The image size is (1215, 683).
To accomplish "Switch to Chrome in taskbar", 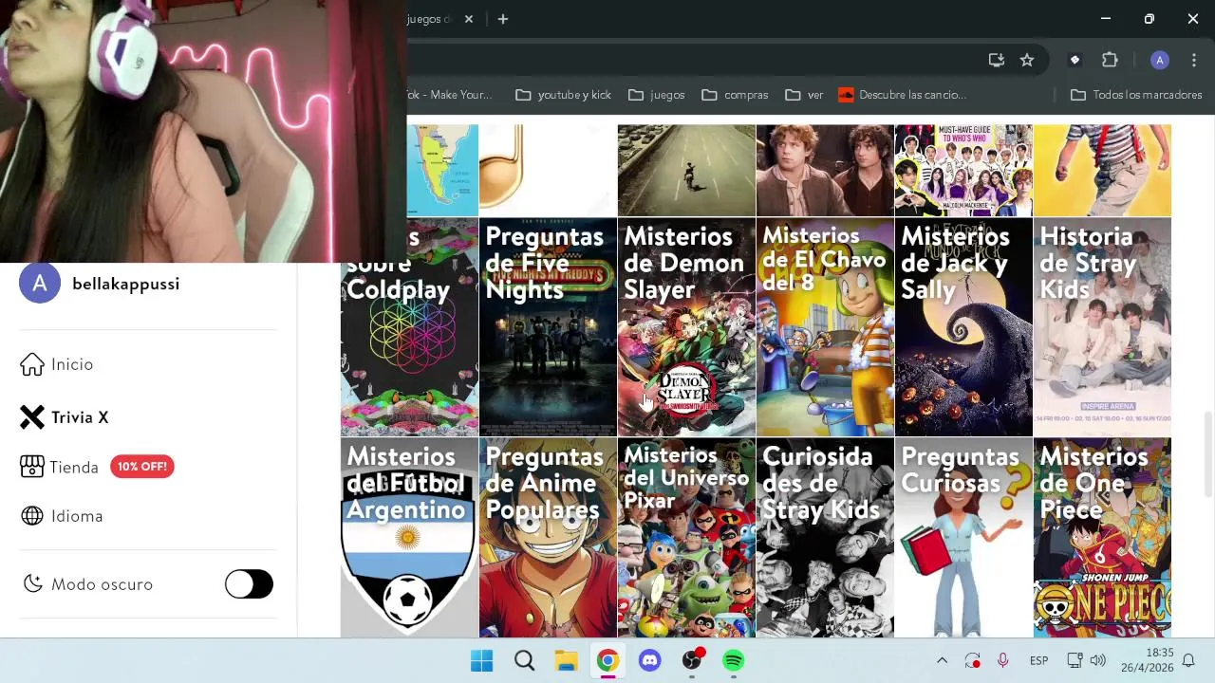I will coord(607,660).
